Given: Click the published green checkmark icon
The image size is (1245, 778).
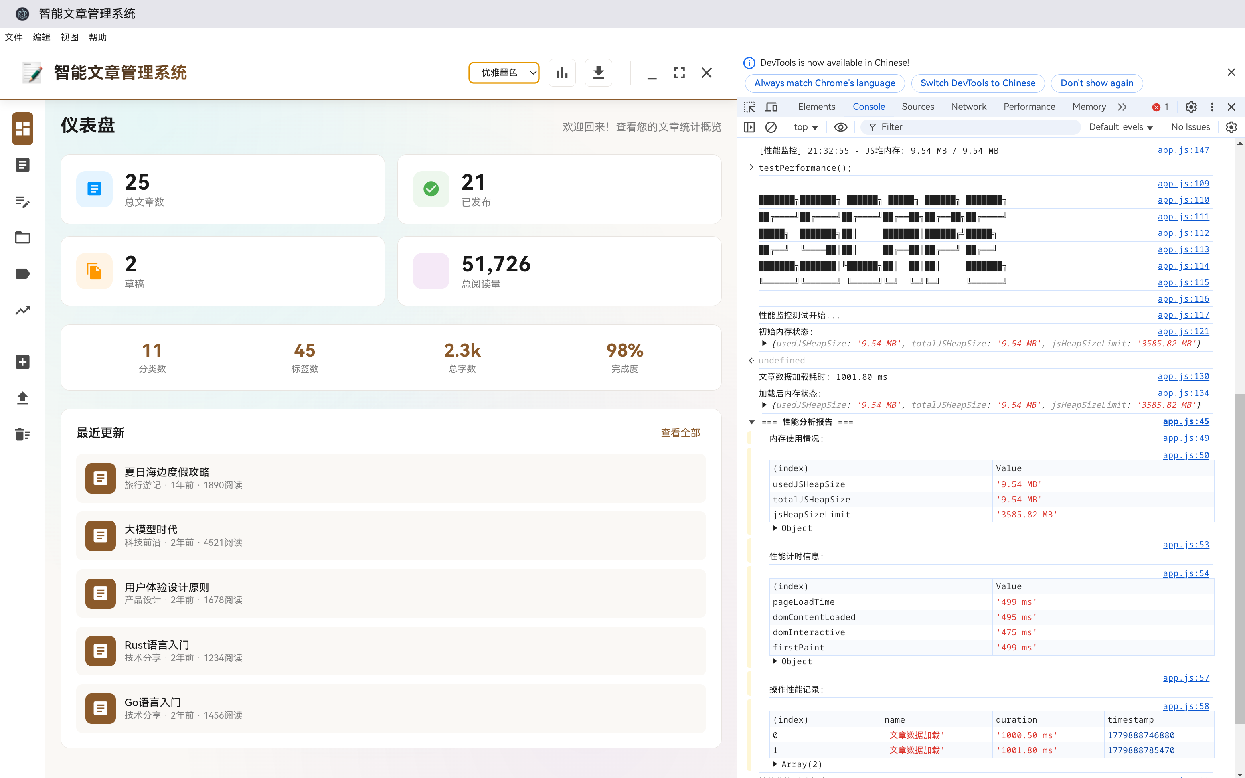Looking at the screenshot, I should [x=431, y=189].
